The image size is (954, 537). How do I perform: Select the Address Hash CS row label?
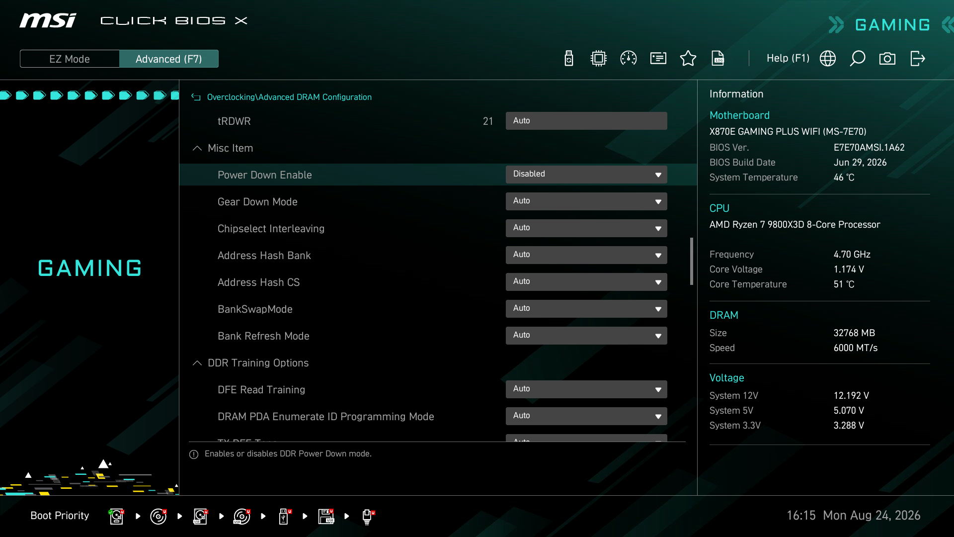click(x=259, y=282)
